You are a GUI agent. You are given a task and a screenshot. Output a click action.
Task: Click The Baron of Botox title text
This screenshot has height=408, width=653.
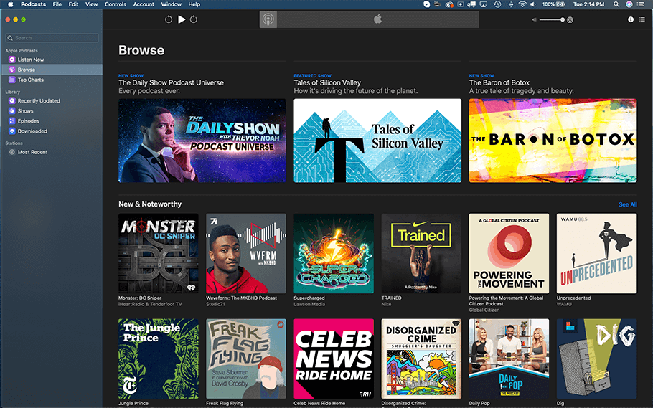click(x=499, y=83)
